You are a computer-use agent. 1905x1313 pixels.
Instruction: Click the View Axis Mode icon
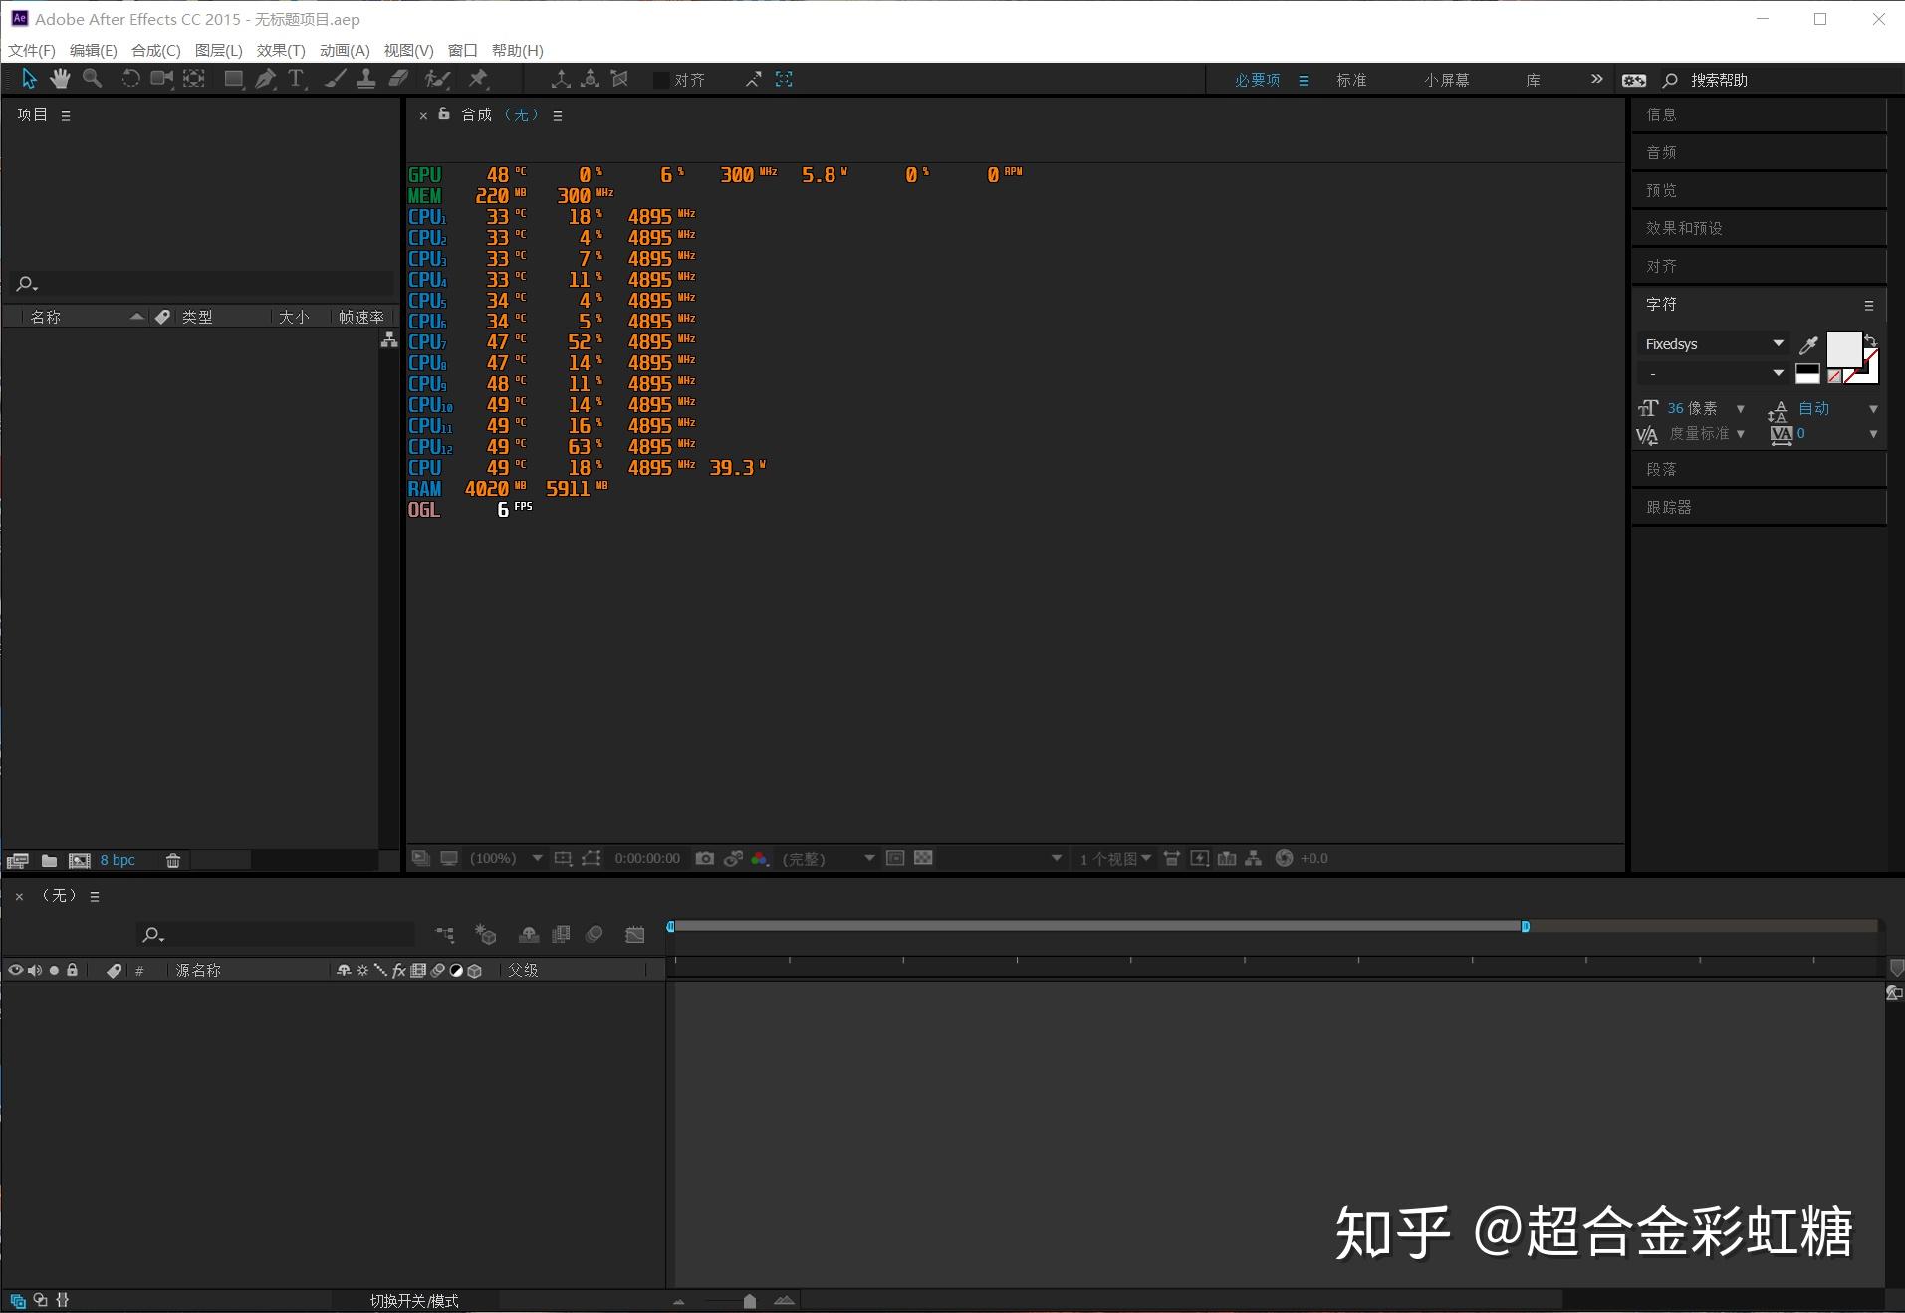coord(619,79)
